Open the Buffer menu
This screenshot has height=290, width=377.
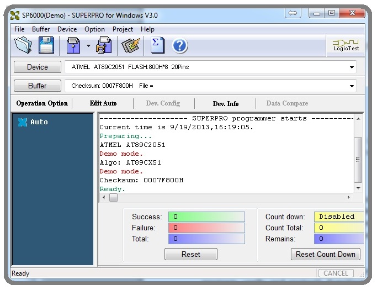pos(41,29)
